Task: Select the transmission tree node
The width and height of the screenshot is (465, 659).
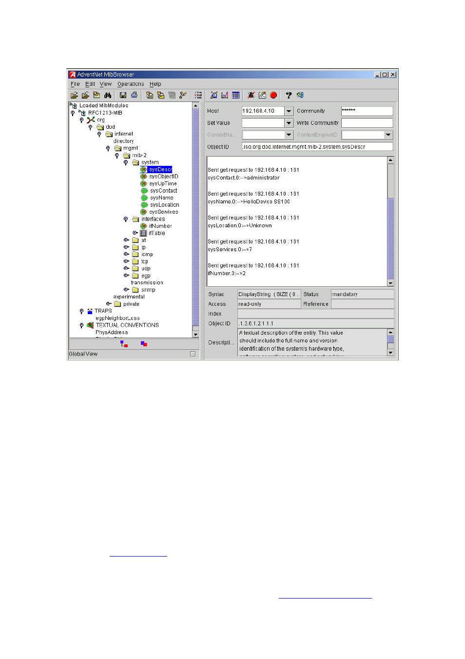Action: (x=147, y=283)
